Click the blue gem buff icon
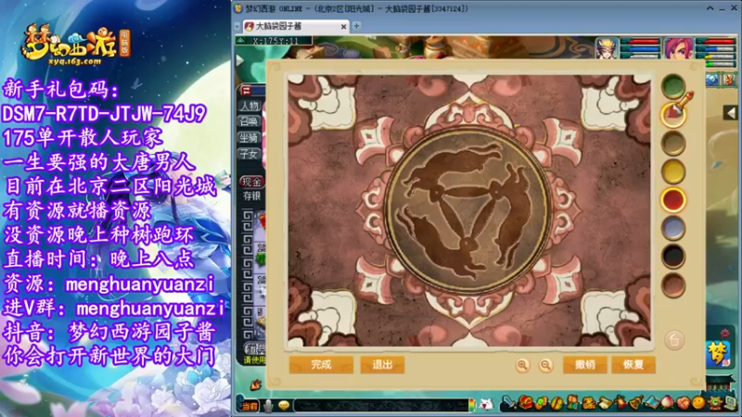Viewport: 742px width, 417px height. coord(711,80)
